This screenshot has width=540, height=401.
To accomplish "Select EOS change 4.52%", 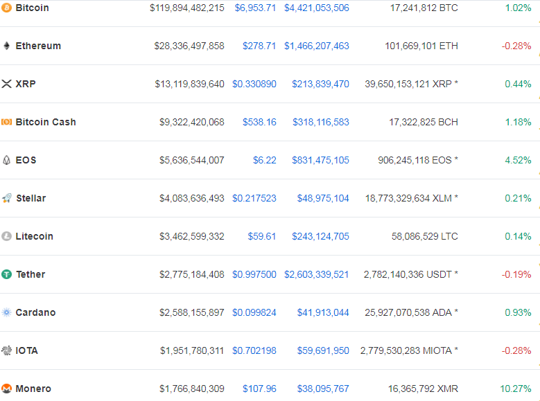I will pos(518,160).
